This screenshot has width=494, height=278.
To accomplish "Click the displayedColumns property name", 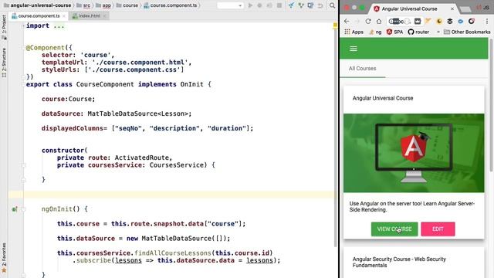I will point(72,128).
